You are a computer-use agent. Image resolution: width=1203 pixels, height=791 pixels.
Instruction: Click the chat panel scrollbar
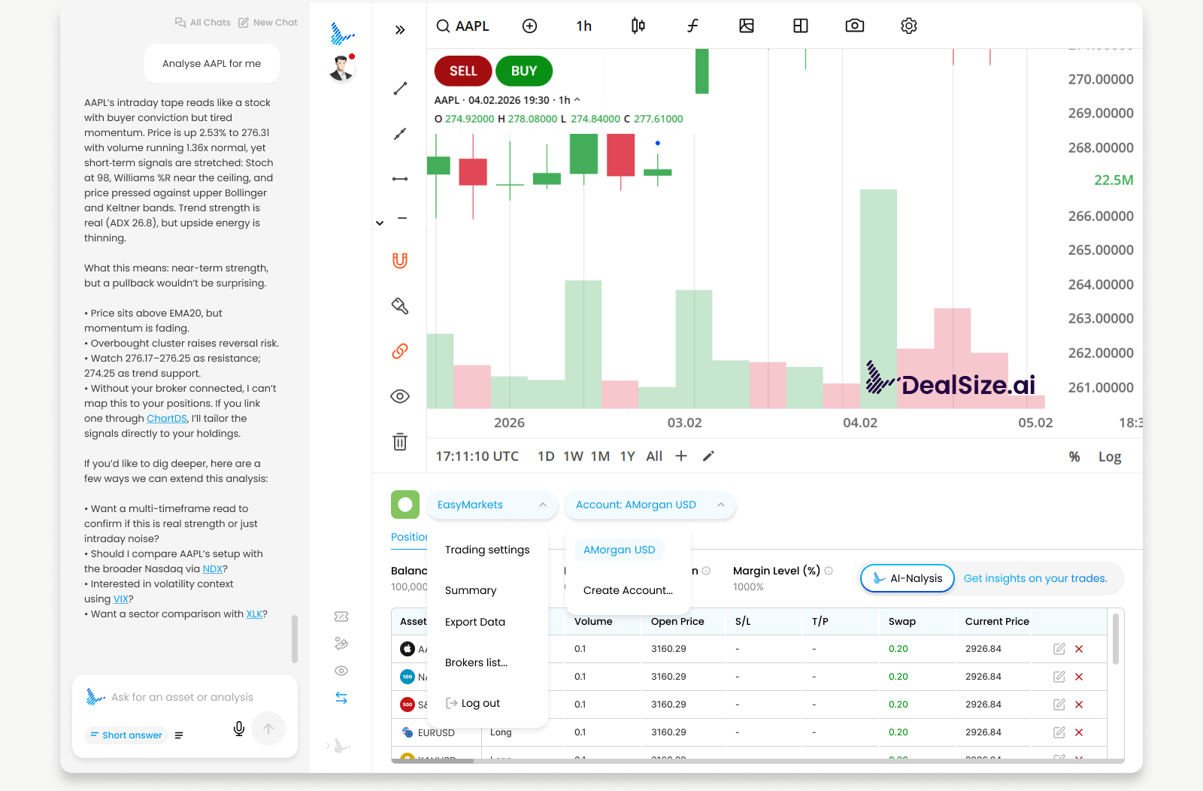coord(295,639)
